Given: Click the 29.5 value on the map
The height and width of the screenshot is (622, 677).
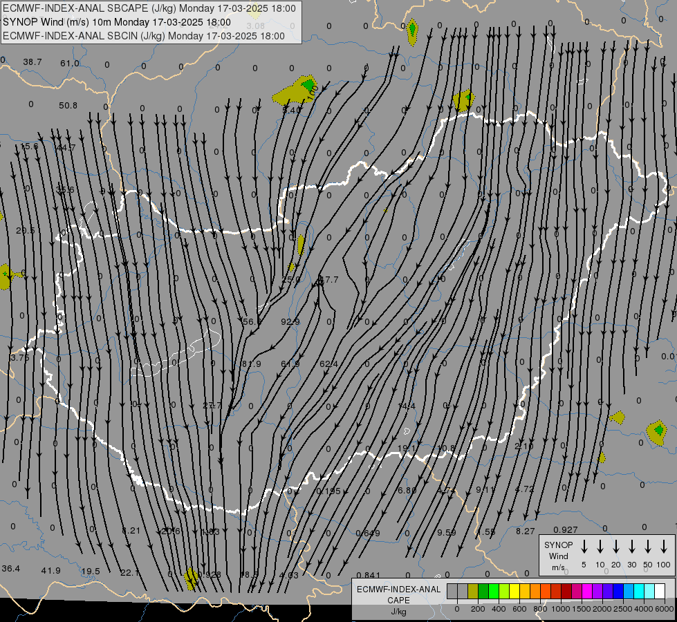Looking at the screenshot, I should [x=25, y=231].
